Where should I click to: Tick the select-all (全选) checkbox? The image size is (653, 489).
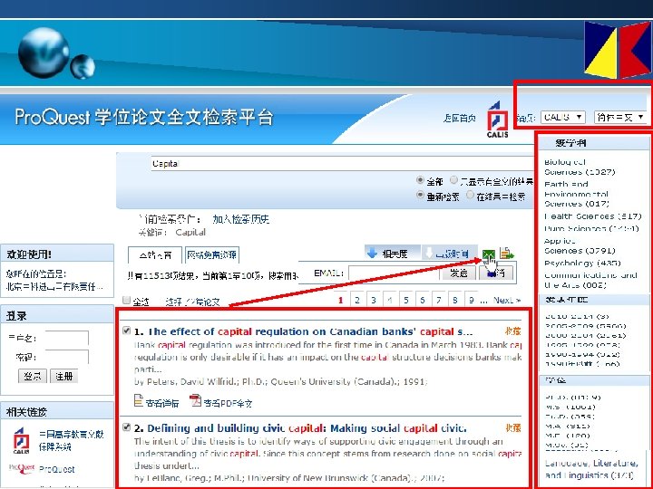coord(127,300)
